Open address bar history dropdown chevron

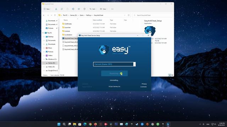click(124, 15)
